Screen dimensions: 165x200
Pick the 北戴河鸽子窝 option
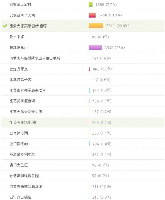(83, 80)
